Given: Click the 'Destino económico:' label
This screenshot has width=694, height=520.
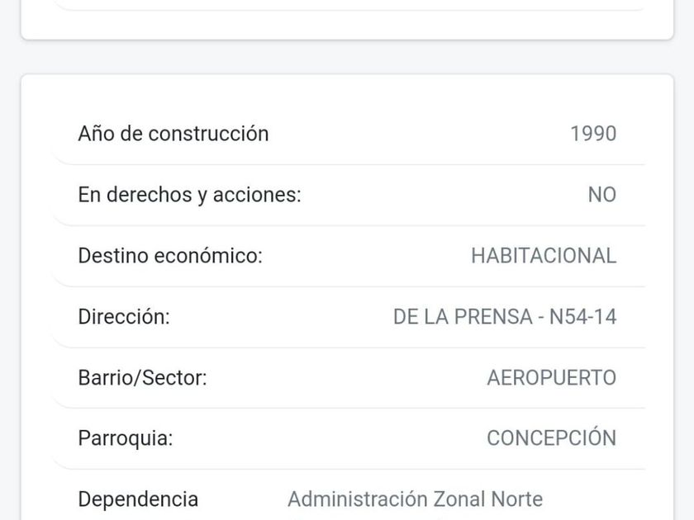Looking at the screenshot, I should click(169, 256).
